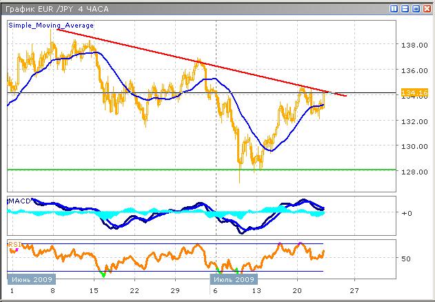Click the first green RSI arrow marker

point(103,274)
